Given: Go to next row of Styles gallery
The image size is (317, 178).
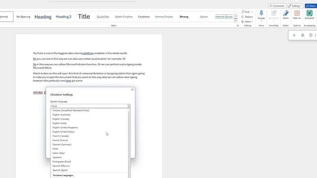Looking at the screenshot, I should [236, 17].
